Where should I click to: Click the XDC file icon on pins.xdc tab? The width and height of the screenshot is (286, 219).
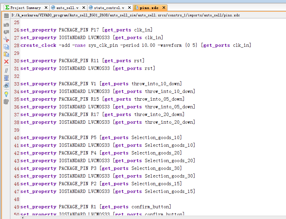[x=136, y=7]
